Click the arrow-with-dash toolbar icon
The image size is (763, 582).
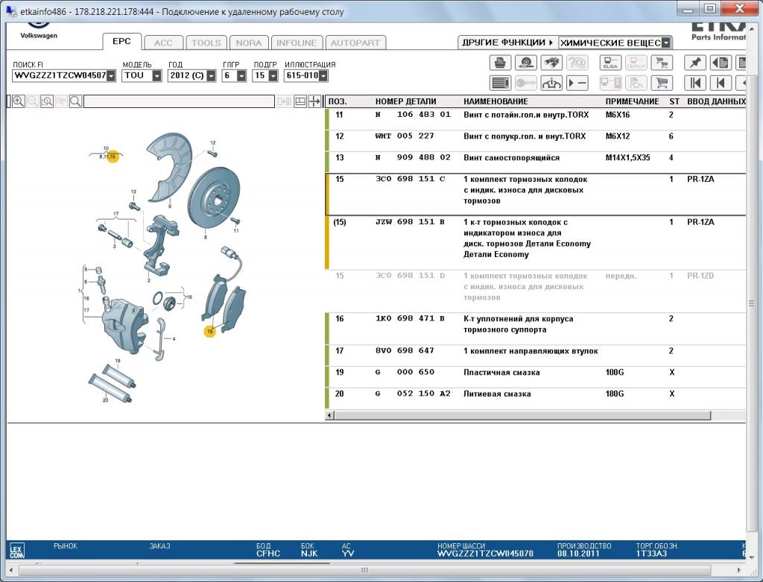(577, 83)
